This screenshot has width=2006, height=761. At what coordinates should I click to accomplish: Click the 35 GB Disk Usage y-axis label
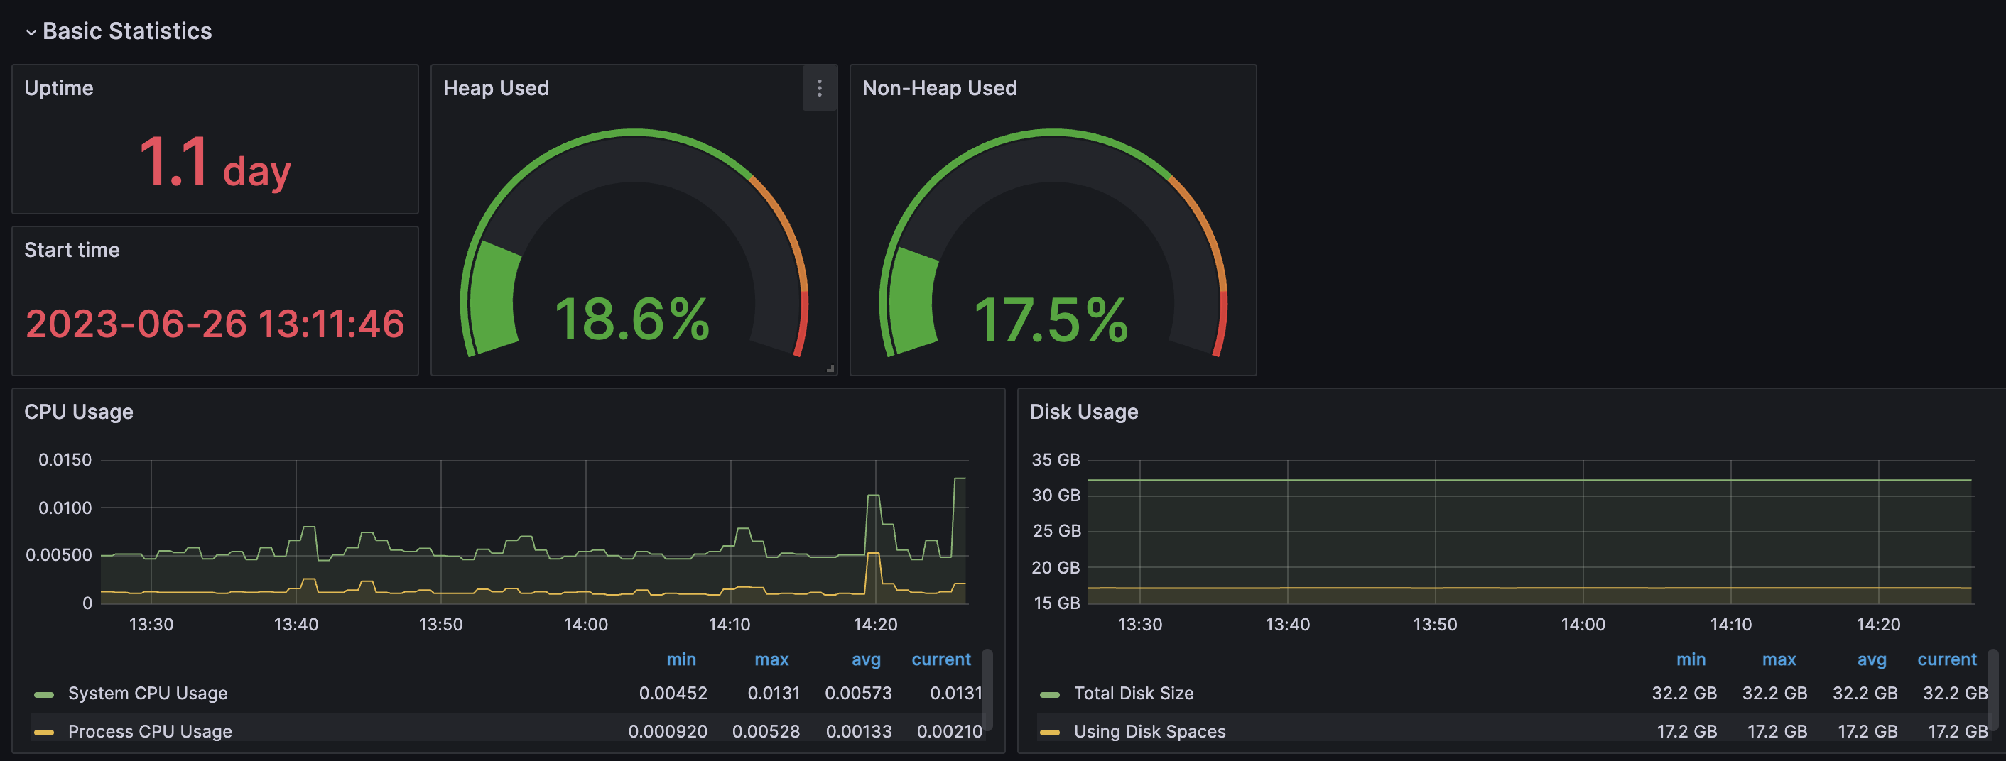[x=1056, y=460]
